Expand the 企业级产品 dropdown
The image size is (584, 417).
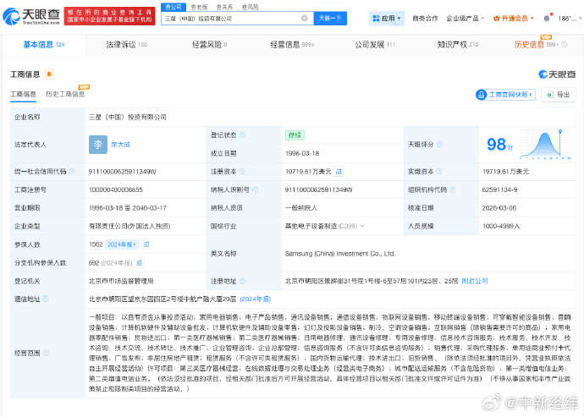pyautogui.click(x=465, y=19)
